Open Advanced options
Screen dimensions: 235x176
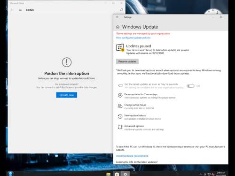click(134, 126)
